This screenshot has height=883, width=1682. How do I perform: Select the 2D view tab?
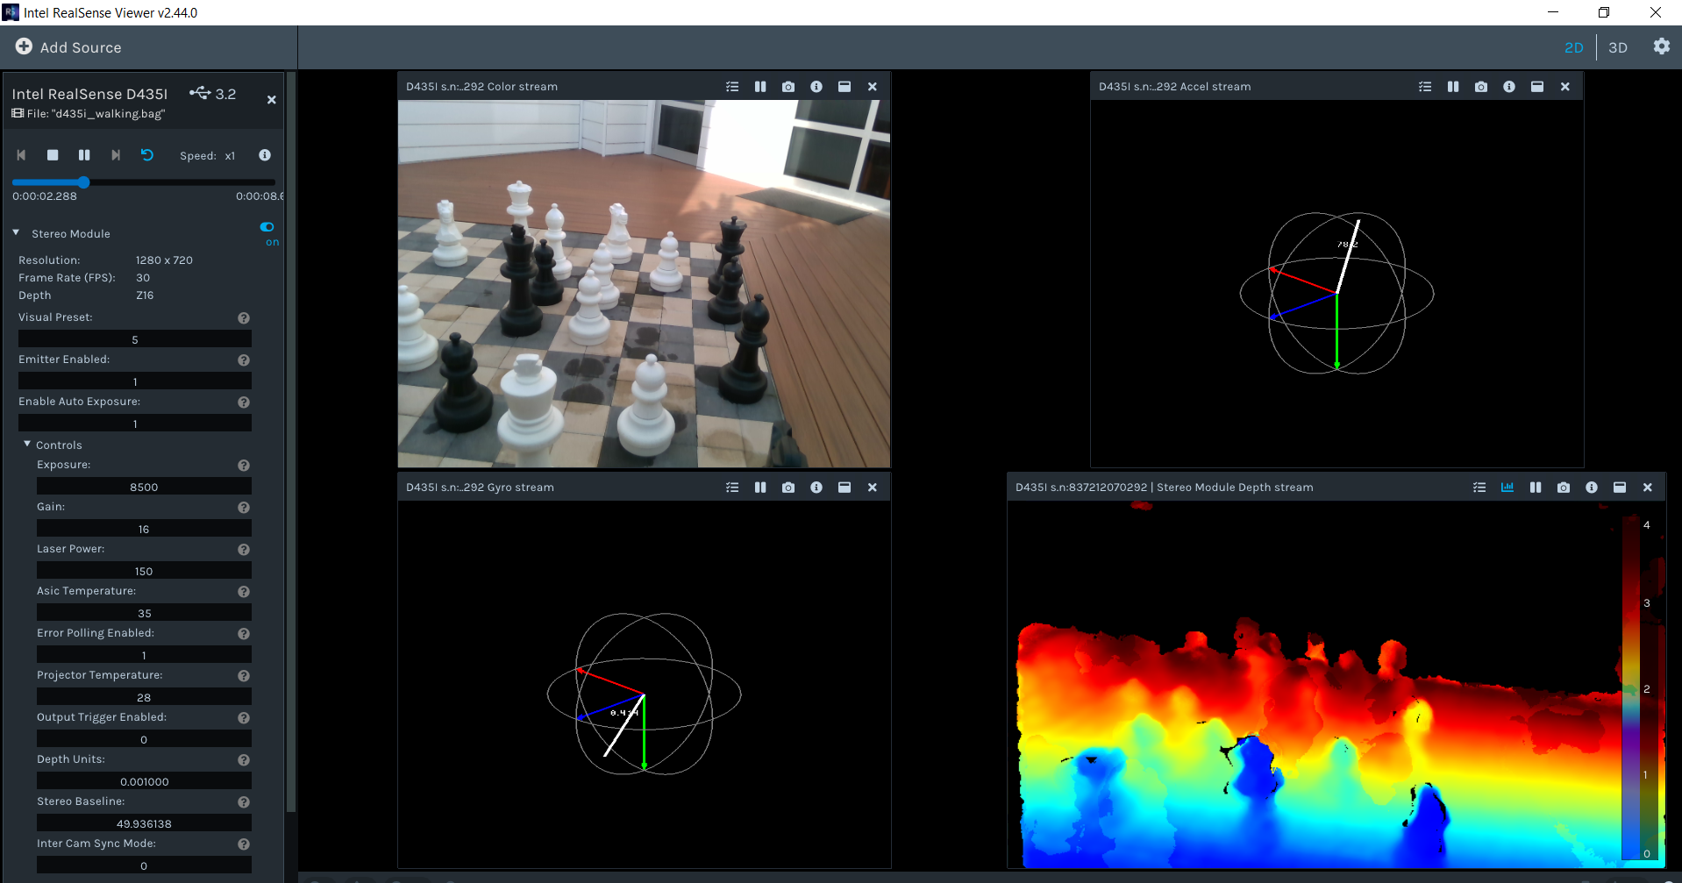pyautogui.click(x=1573, y=47)
